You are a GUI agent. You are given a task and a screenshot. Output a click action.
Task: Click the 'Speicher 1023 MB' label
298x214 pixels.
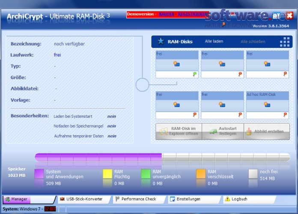(x=17, y=172)
